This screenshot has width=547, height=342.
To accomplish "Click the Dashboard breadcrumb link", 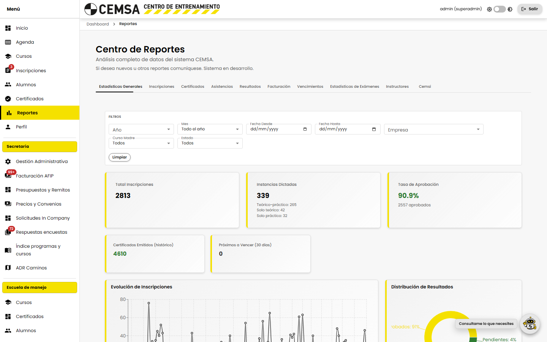I will point(98,24).
